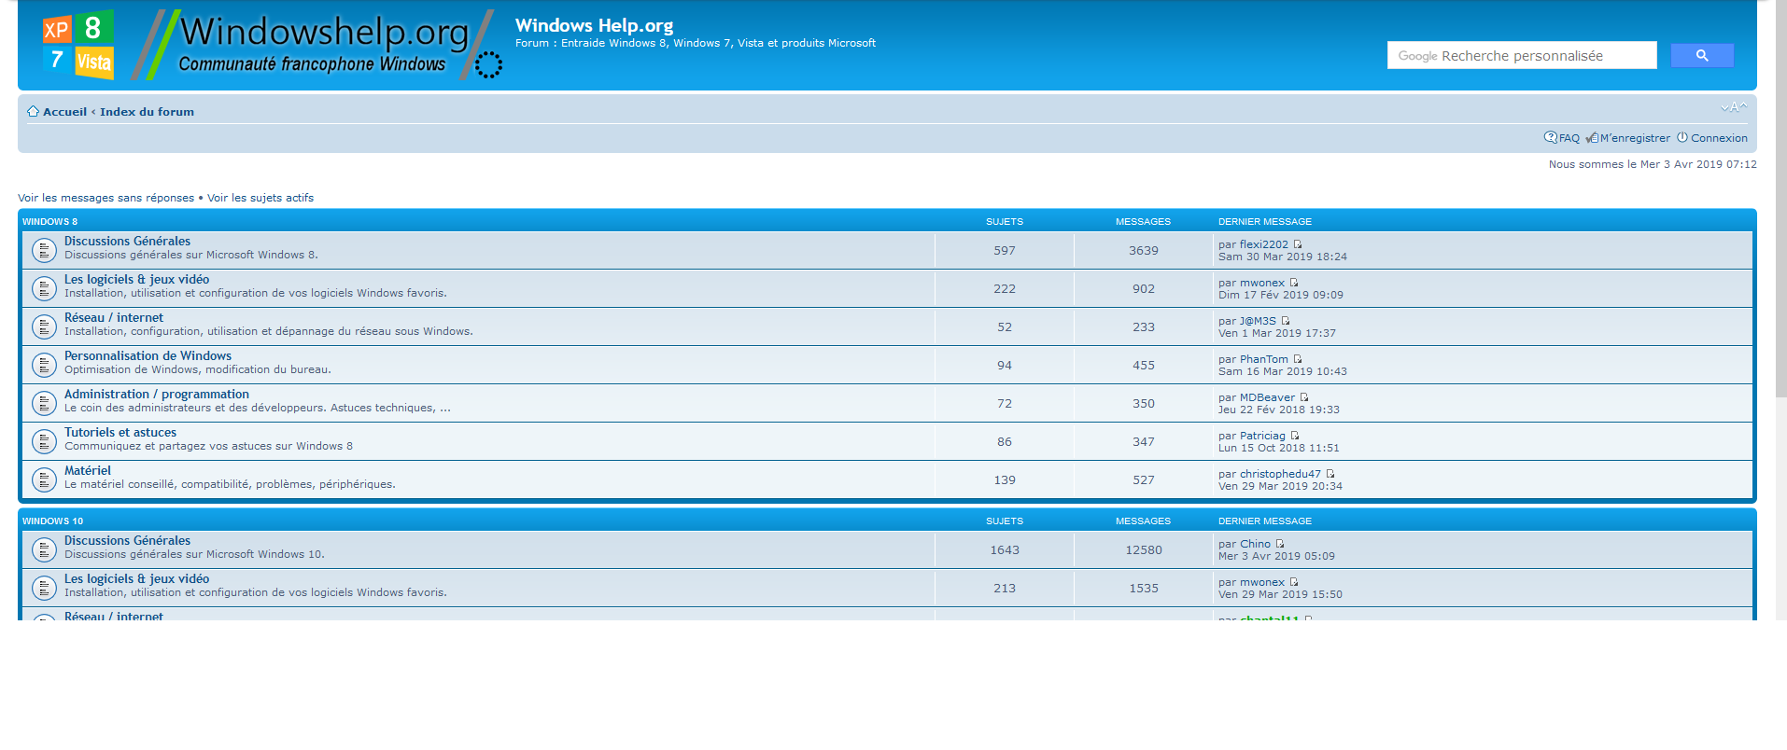Click forum icon for Tutoriels et astuces
1787x750 pixels.
44,441
